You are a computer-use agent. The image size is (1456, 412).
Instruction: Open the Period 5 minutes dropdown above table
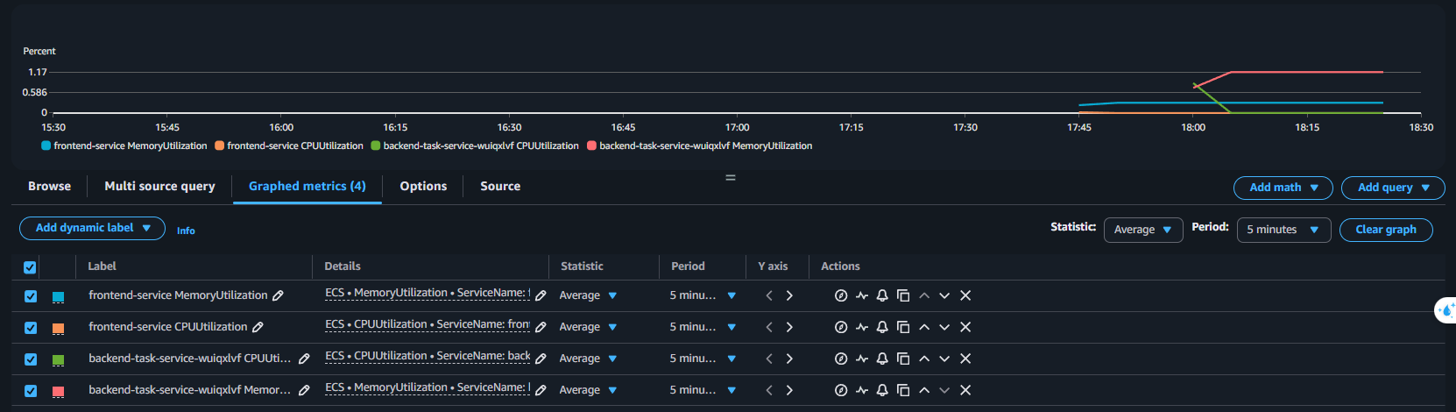pos(1283,230)
